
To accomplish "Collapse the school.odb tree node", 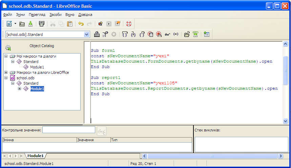I will pyautogui.click(x=6, y=78).
